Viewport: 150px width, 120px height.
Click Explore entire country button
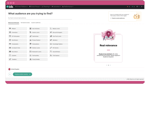(22, 74)
